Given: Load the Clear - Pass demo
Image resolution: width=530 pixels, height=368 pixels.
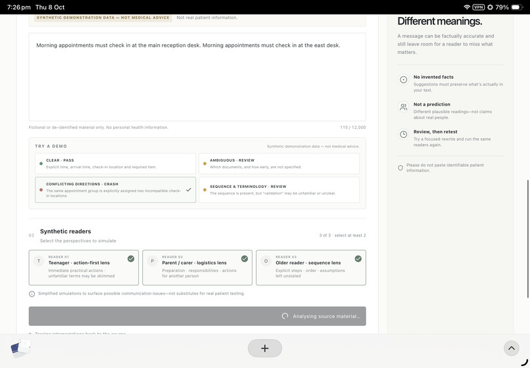Looking at the screenshot, I should coord(115,164).
